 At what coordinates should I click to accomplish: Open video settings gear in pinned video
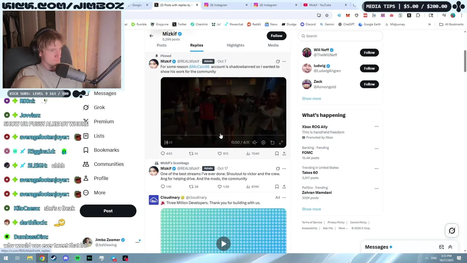coord(263,142)
